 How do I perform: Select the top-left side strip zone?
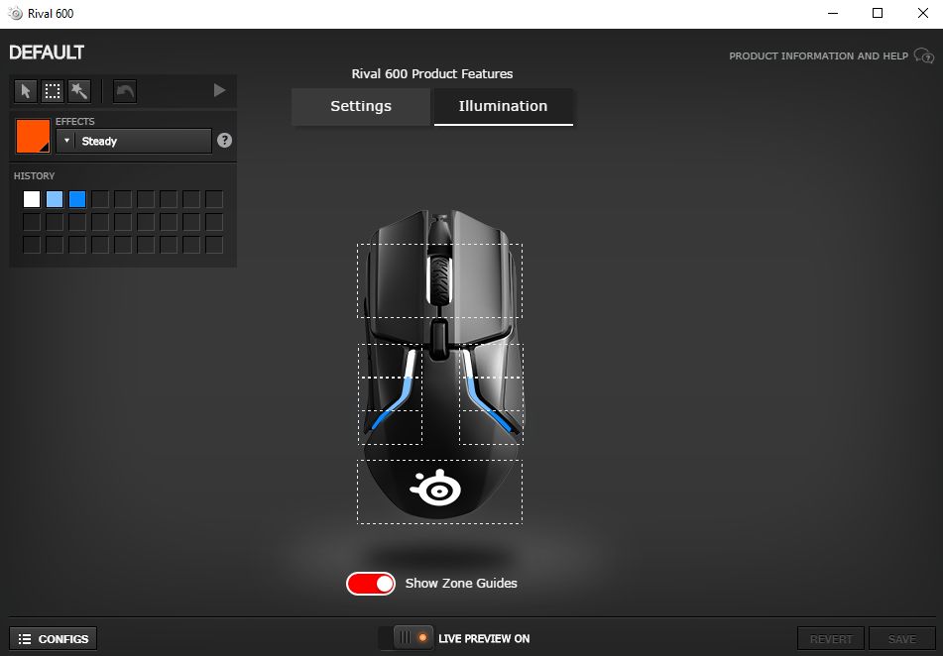(x=391, y=361)
